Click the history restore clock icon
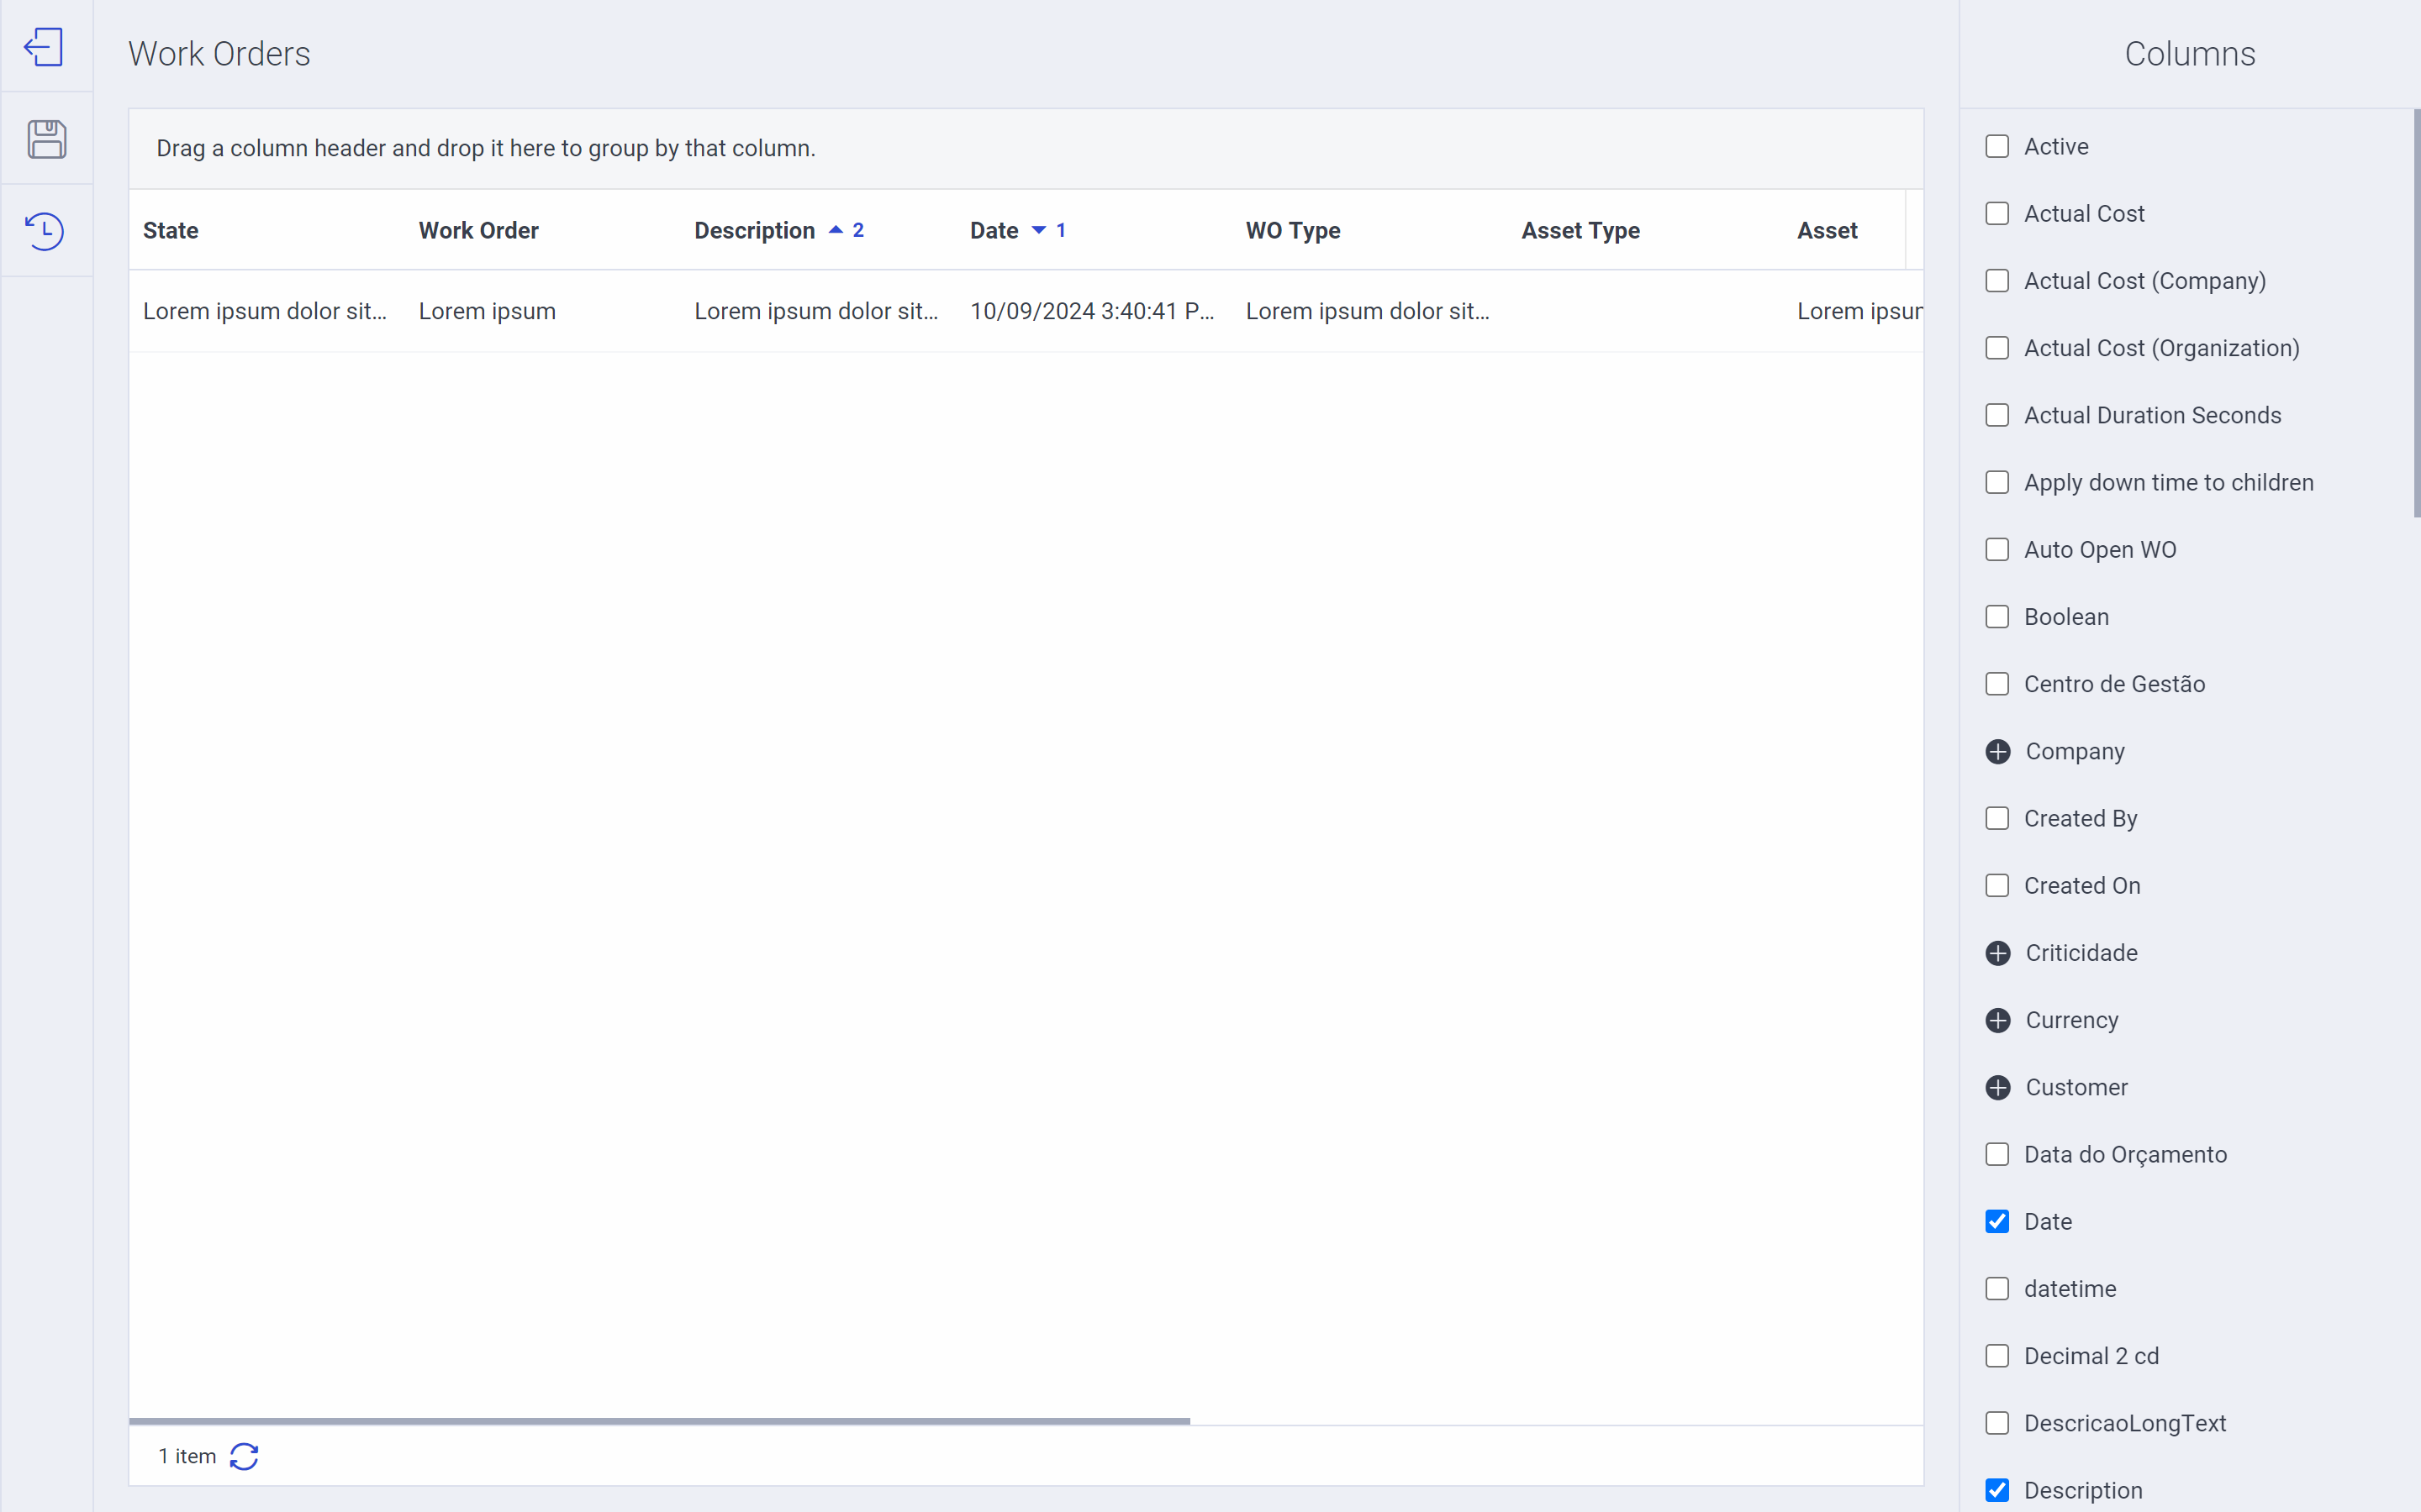This screenshot has height=1512, width=2421. point(45,231)
